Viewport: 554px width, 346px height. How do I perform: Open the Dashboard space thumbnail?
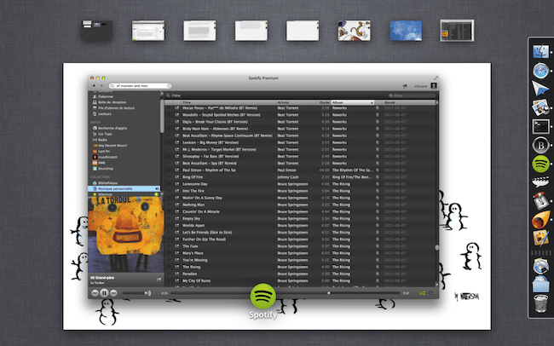click(x=96, y=31)
